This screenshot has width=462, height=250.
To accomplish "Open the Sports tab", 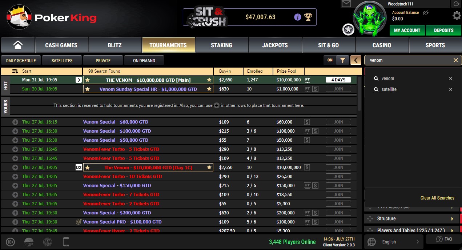I will point(435,45).
